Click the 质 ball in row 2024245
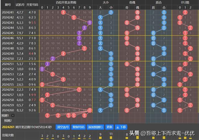This screenshot has width=199, height=140. (x=153, y=33)
